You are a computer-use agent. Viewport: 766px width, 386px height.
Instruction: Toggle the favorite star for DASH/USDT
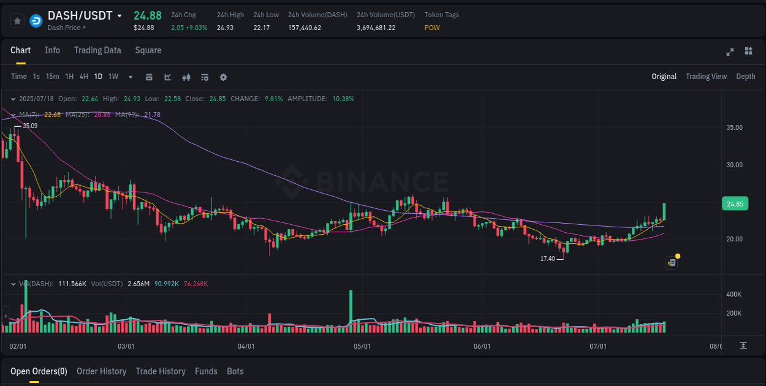click(17, 20)
